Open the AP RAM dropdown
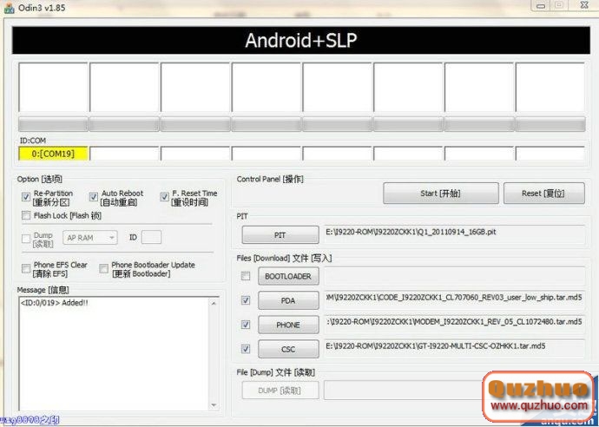 tap(90, 238)
